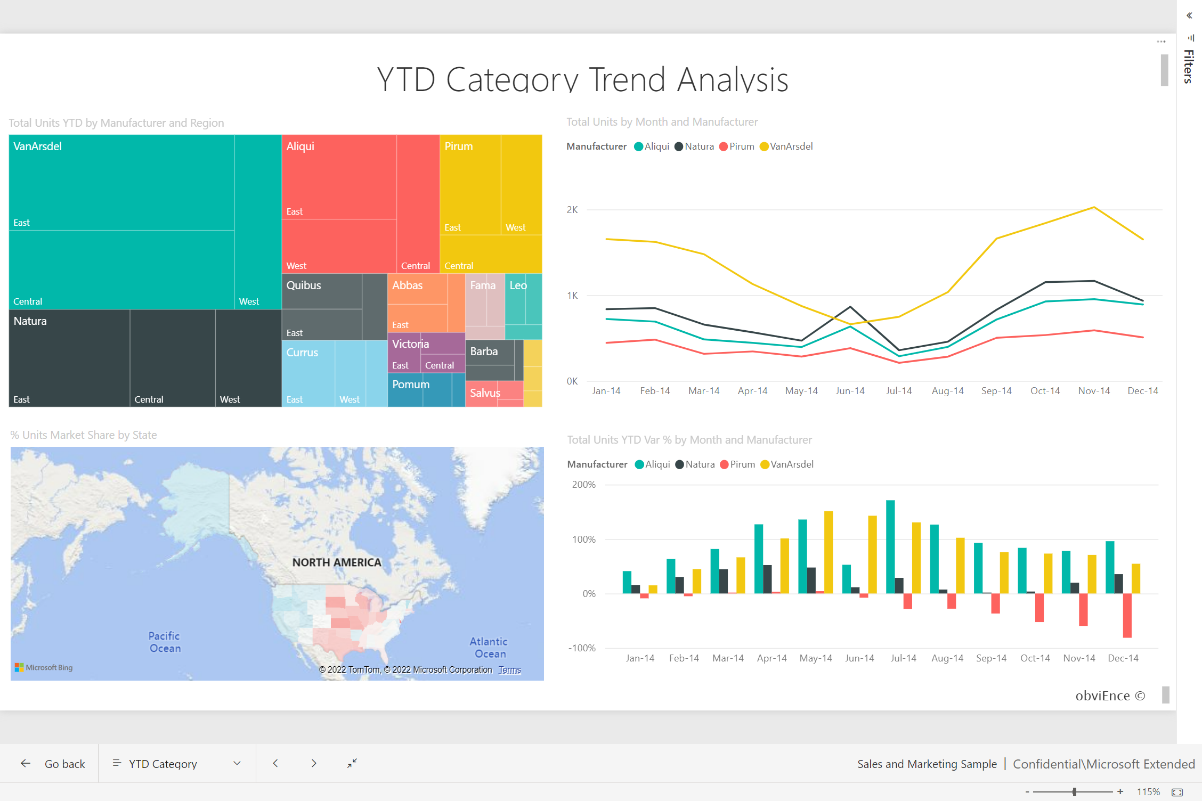This screenshot has width=1202, height=801.
Task: Click the Go back arrow button
Action: 26,764
